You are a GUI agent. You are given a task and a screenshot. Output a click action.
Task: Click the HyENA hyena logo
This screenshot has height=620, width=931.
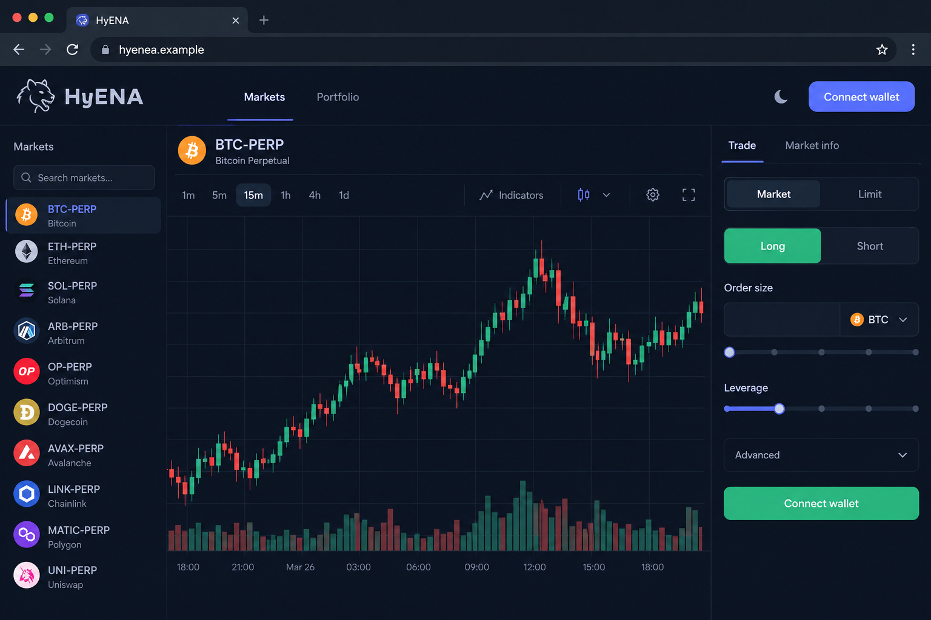click(x=35, y=96)
